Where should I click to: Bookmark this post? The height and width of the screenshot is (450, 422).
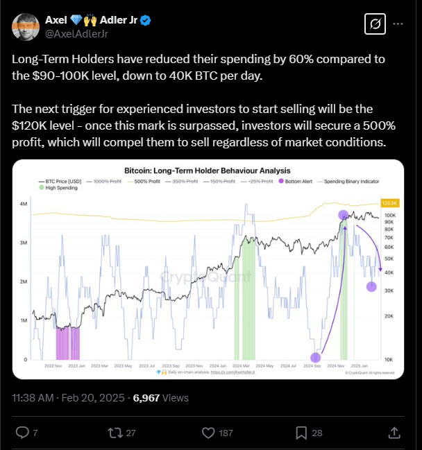tap(301, 433)
